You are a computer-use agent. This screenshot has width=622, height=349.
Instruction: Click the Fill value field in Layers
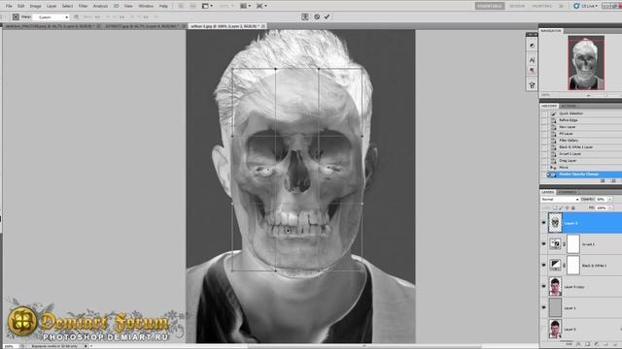tap(601, 207)
